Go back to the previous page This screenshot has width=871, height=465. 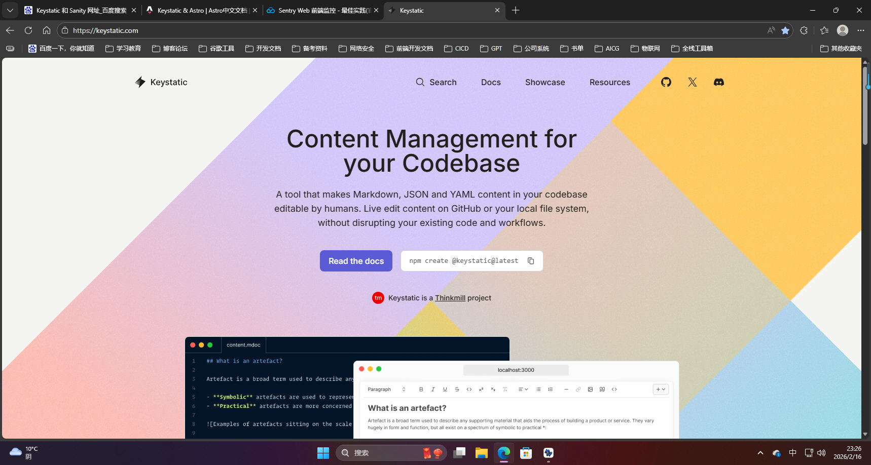(x=10, y=30)
